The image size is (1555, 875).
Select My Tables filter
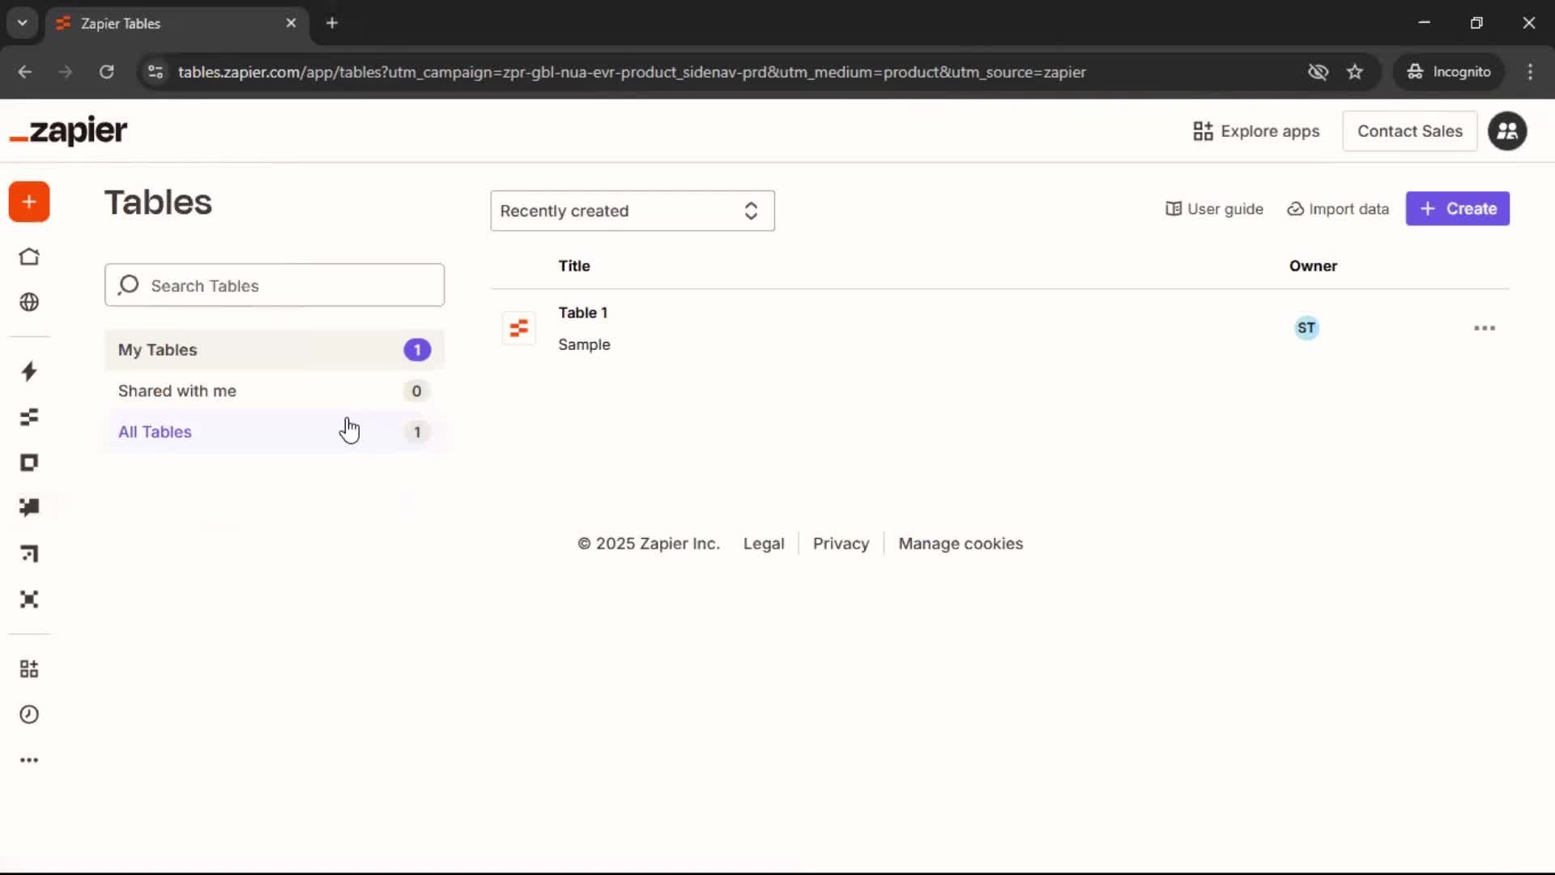(x=275, y=350)
